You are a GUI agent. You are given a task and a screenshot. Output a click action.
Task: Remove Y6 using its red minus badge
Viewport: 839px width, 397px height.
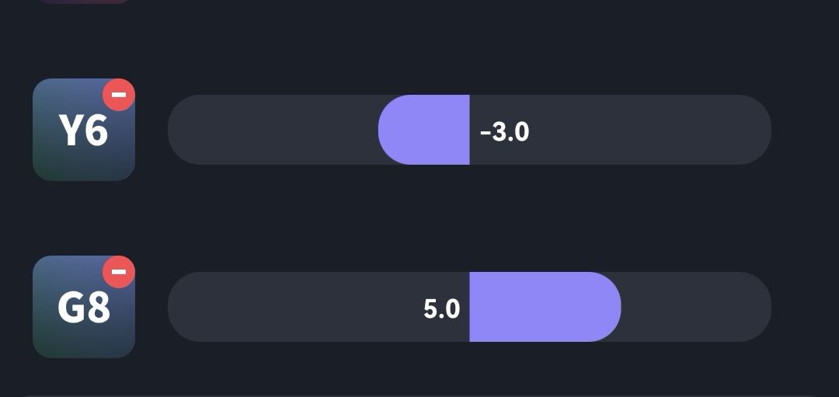(x=119, y=95)
